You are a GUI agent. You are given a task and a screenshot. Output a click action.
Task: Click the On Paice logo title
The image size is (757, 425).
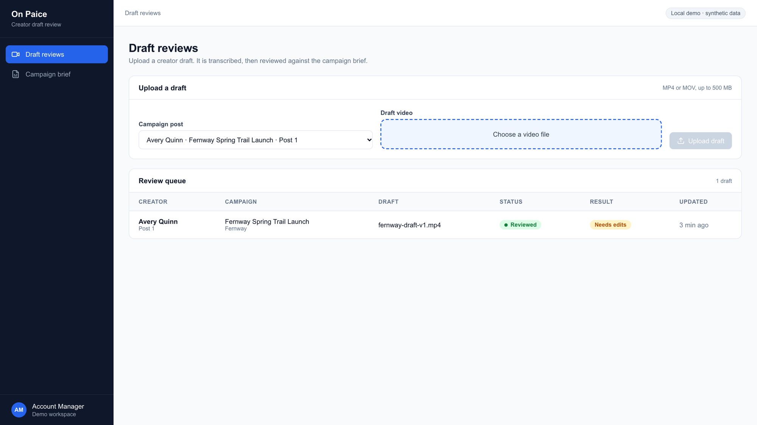(29, 14)
